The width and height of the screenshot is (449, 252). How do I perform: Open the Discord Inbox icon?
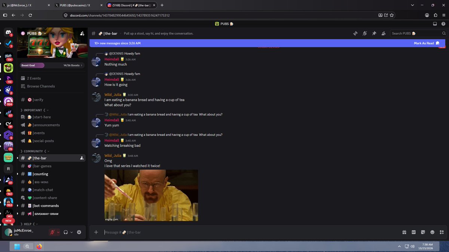click(435, 24)
